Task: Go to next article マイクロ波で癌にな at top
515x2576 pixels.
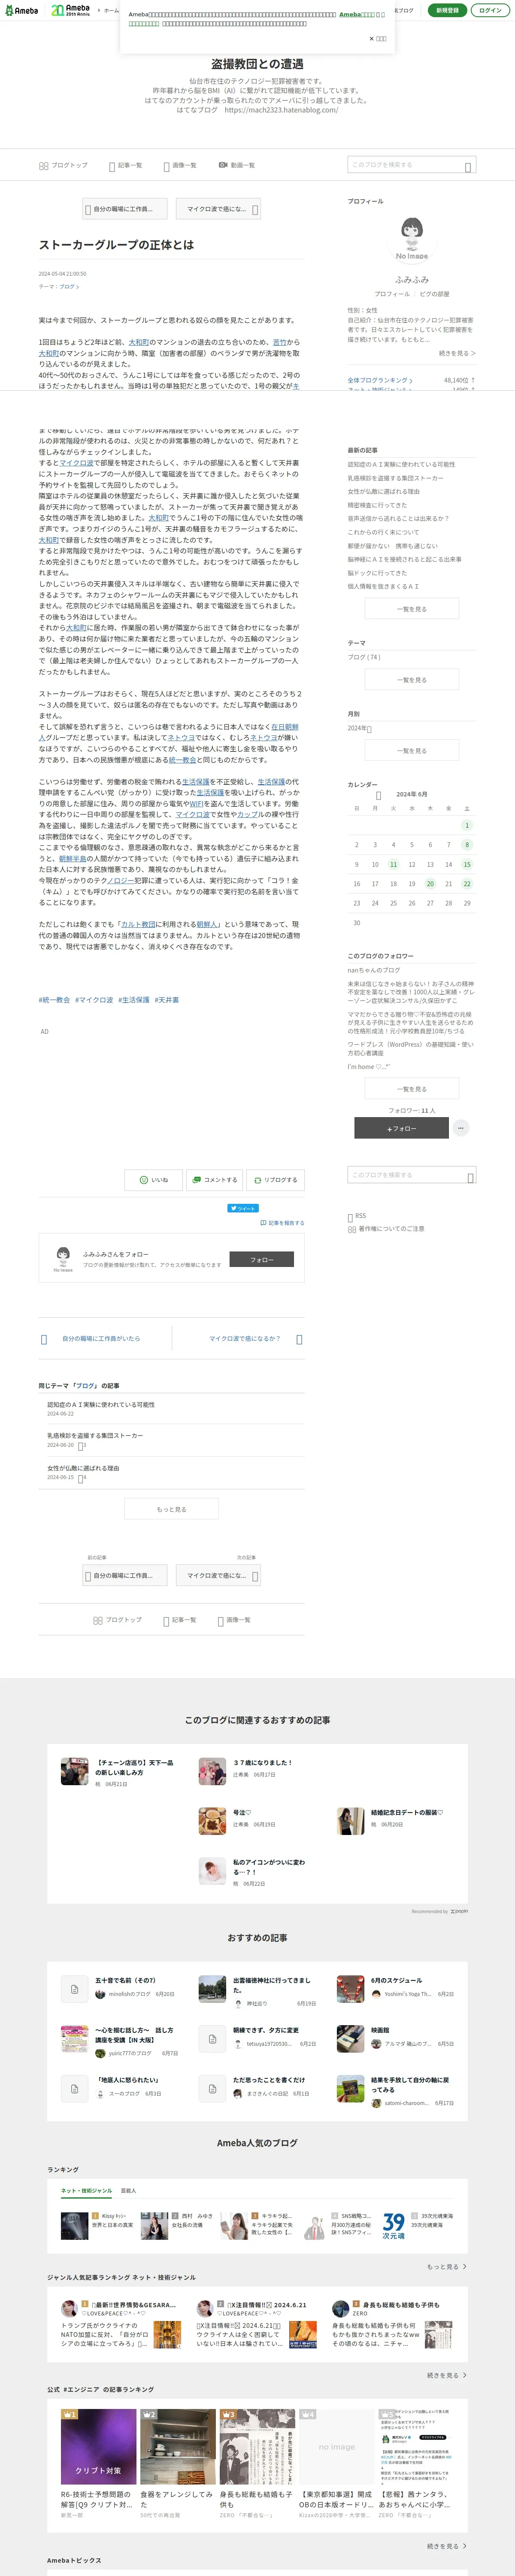Action: pos(219,209)
